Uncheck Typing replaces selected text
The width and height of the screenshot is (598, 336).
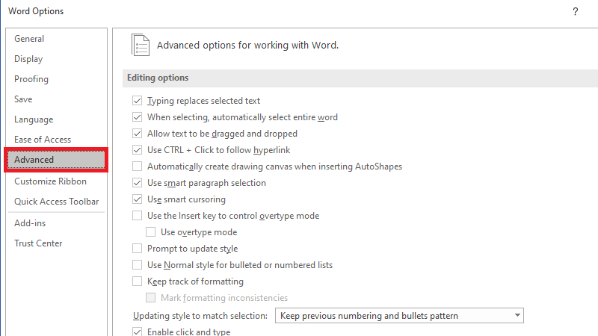click(137, 101)
